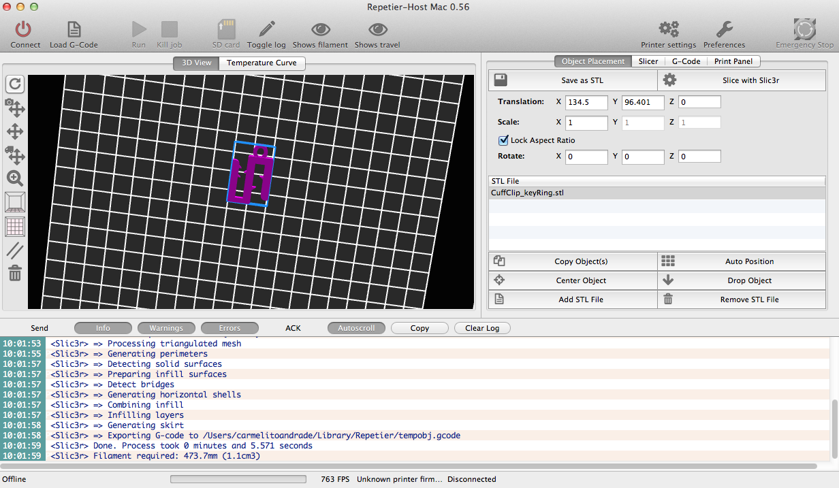Click the Translation X field
Image resolution: width=839 pixels, height=488 pixels.
[586, 102]
